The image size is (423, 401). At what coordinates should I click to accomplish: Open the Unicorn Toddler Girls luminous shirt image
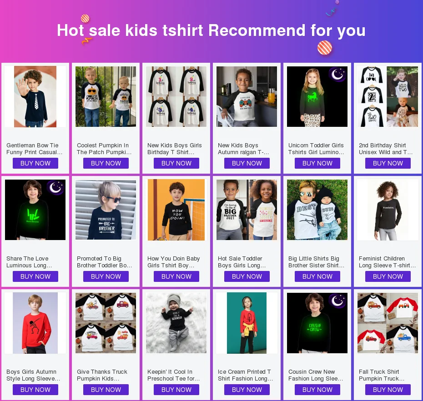click(x=317, y=96)
